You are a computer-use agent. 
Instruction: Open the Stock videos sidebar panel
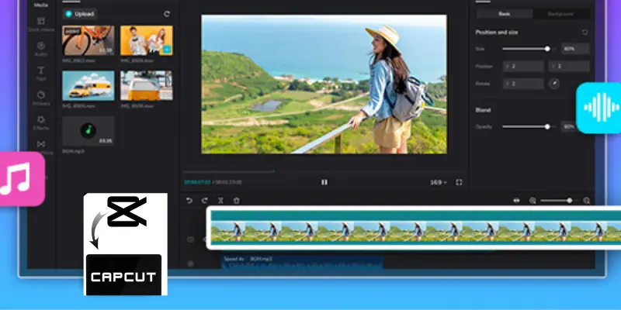click(x=41, y=24)
